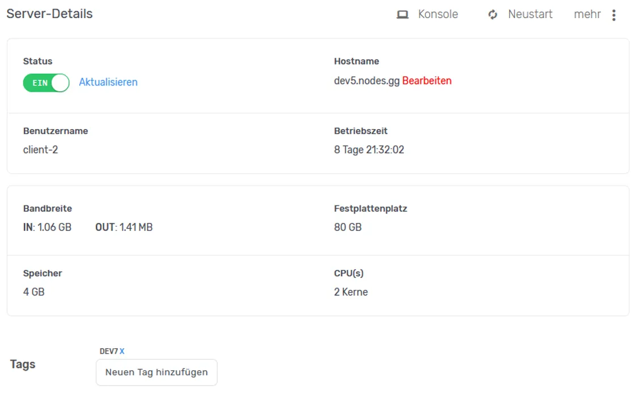Click the Betriebszeit label
635x394 pixels.
[x=361, y=131]
